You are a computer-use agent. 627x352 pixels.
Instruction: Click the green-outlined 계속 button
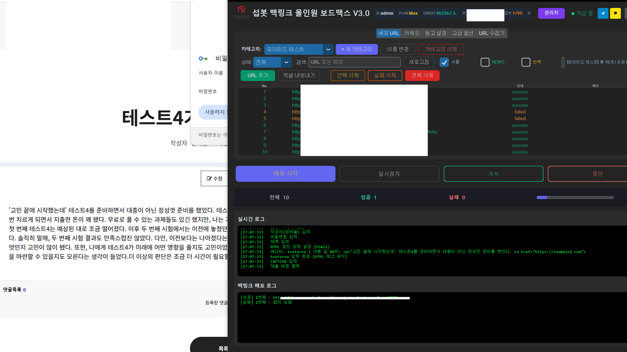tap(493, 174)
